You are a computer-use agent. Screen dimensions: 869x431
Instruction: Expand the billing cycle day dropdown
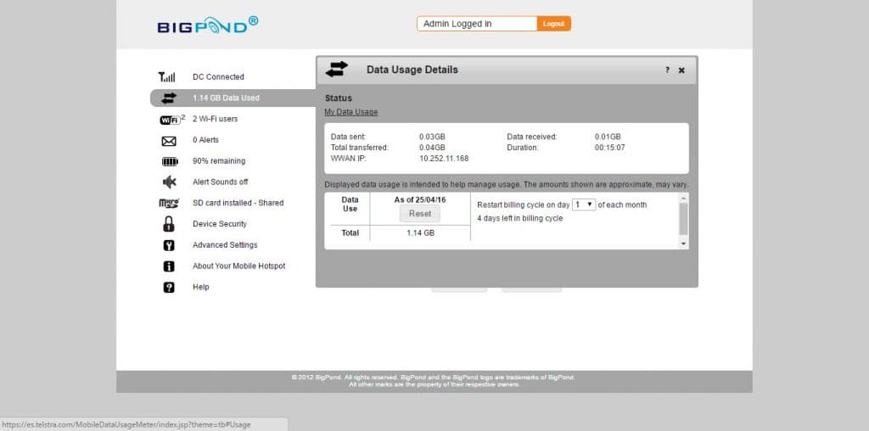coord(584,204)
